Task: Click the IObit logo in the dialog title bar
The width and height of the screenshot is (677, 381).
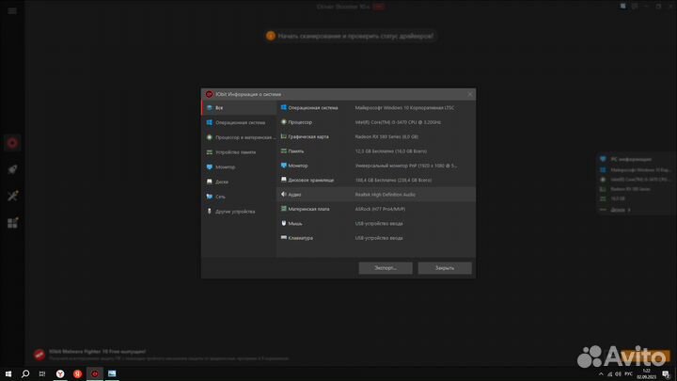Action: (x=210, y=94)
